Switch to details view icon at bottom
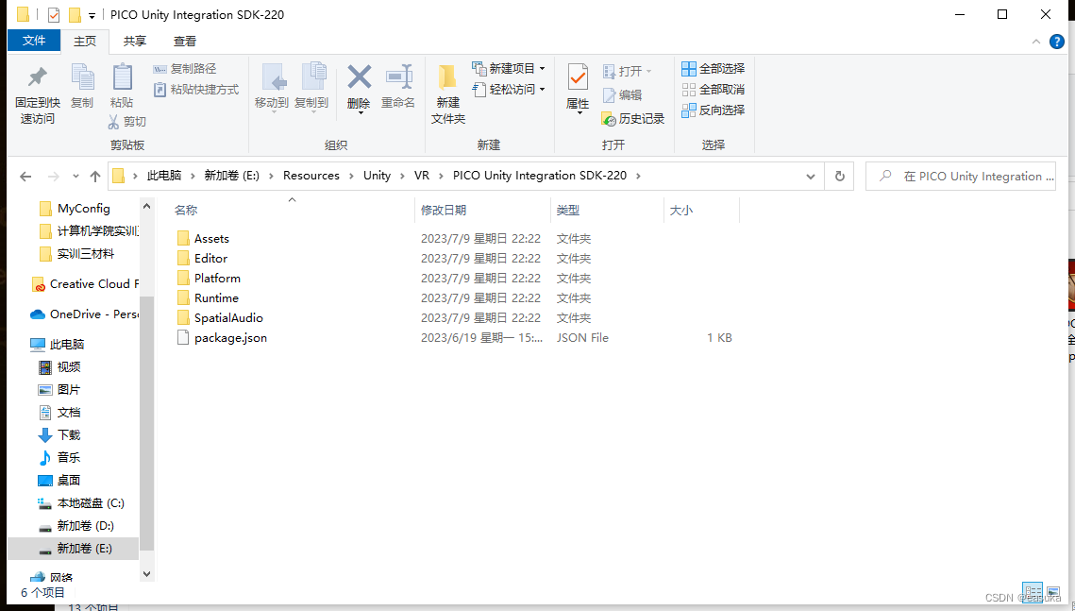Screen dimensions: 1075x611 (x=1033, y=591)
